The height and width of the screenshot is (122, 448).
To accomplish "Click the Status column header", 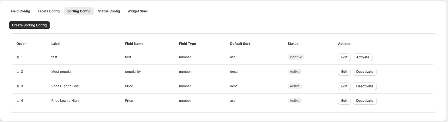I will [x=293, y=44].
